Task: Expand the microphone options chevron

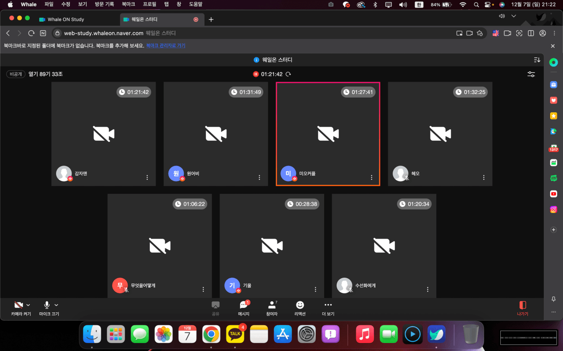Action: pos(56,305)
